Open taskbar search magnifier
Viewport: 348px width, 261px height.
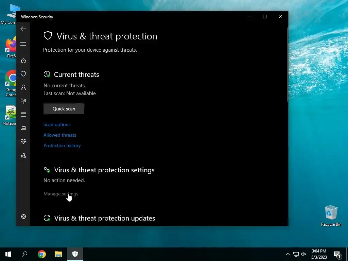pos(24,254)
